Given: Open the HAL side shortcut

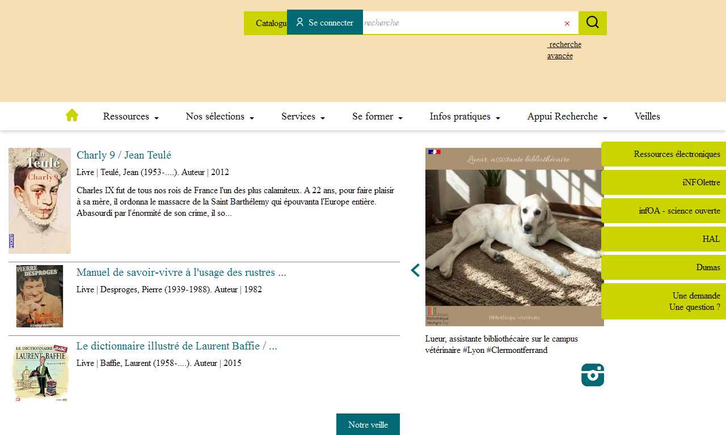Looking at the screenshot, I should [664, 239].
